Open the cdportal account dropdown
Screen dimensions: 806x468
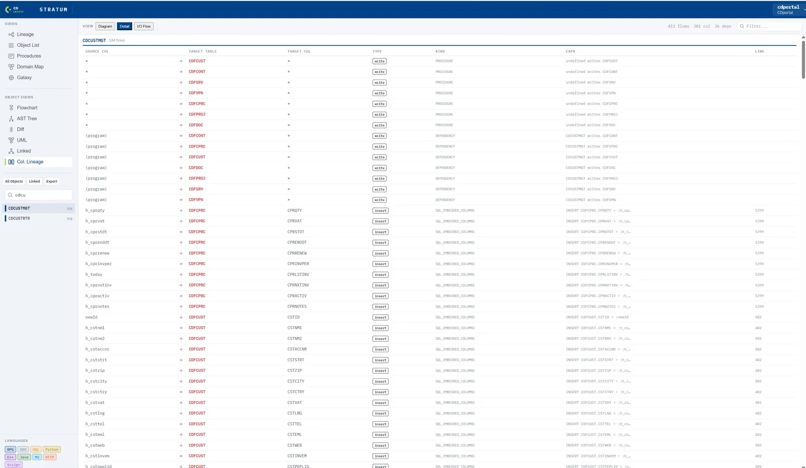point(789,10)
